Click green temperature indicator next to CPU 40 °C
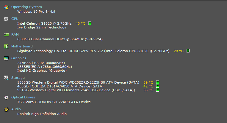The width and height of the screenshot is (227, 123). click(x=90, y=23)
